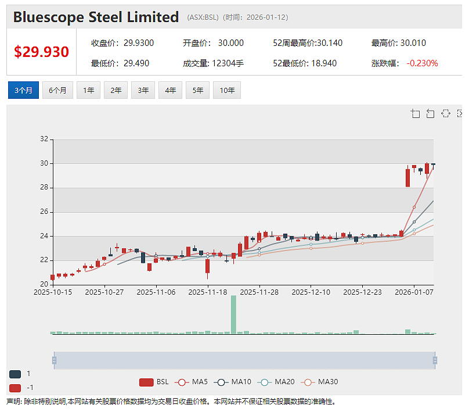Click the data zoom slider range bar

pos(244,360)
